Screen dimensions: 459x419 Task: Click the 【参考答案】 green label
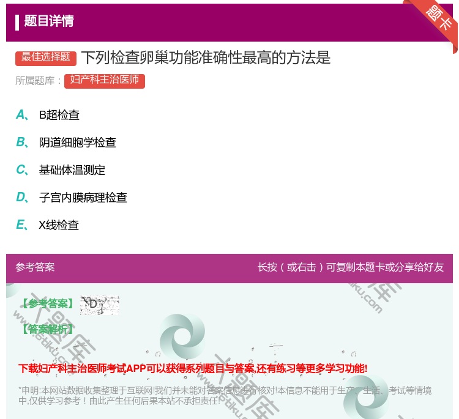click(x=48, y=304)
